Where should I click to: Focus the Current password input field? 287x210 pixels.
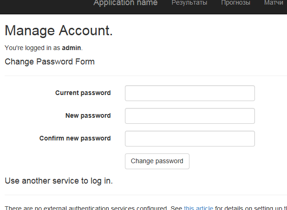point(189,93)
